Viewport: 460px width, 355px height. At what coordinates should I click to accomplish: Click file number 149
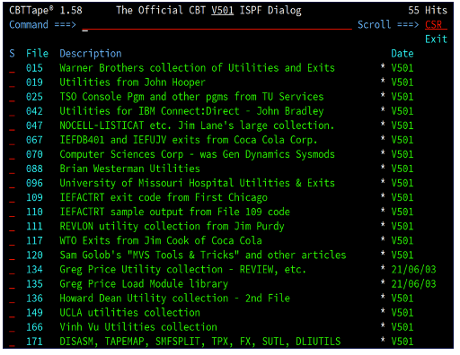point(34,313)
